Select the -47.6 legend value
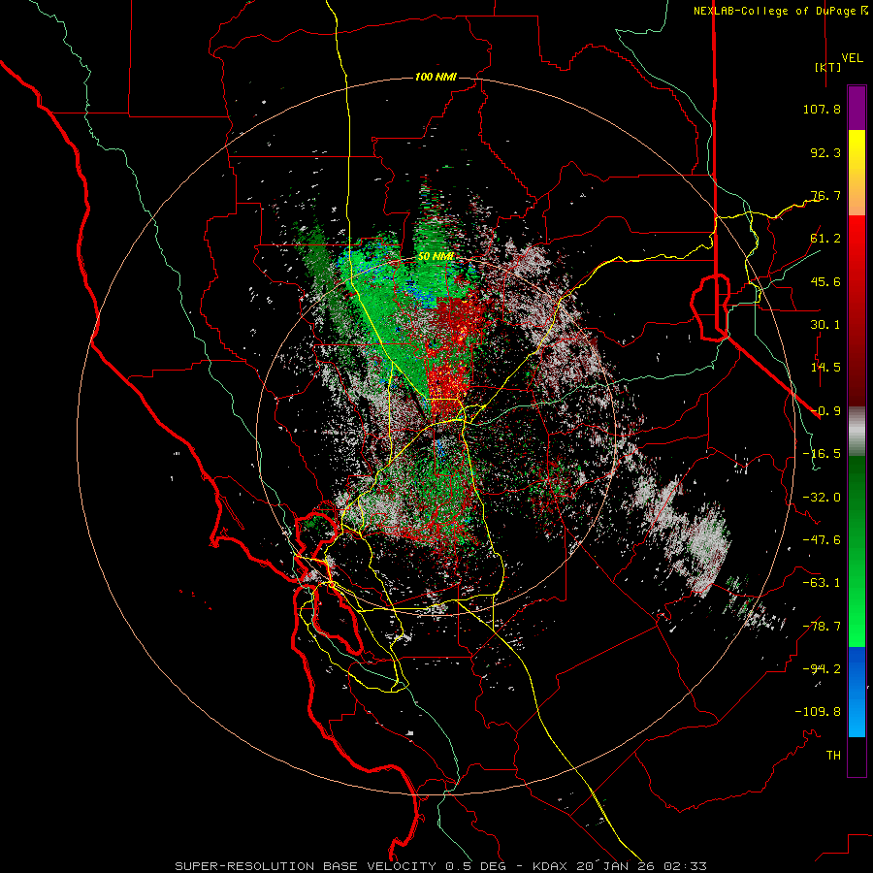The image size is (873, 873). [822, 540]
